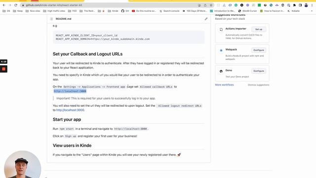Click Configure for the Webpack workflow
This screenshot has width=316, height=178.
click(259, 50)
